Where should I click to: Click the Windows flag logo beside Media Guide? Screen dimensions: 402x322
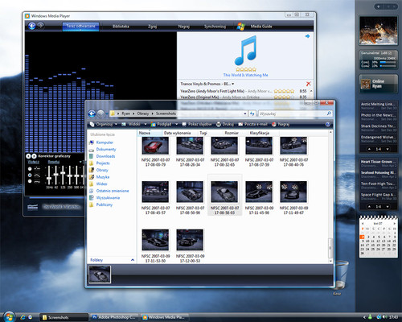click(x=240, y=27)
